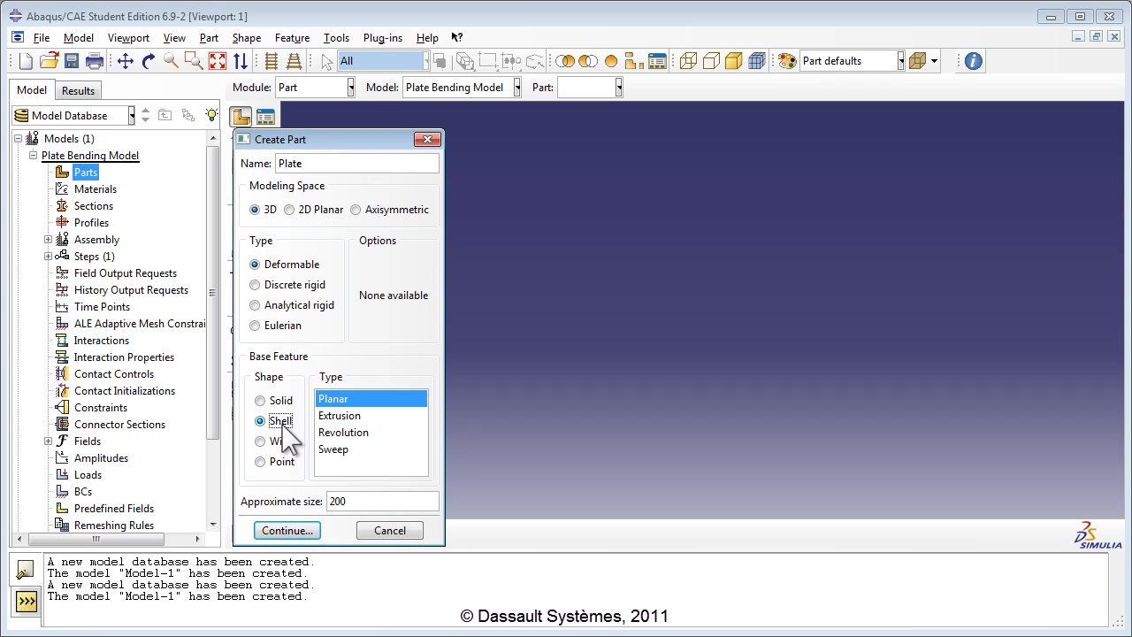This screenshot has width=1132, height=637.
Task: Select the Solid shape radio button
Action: click(260, 401)
